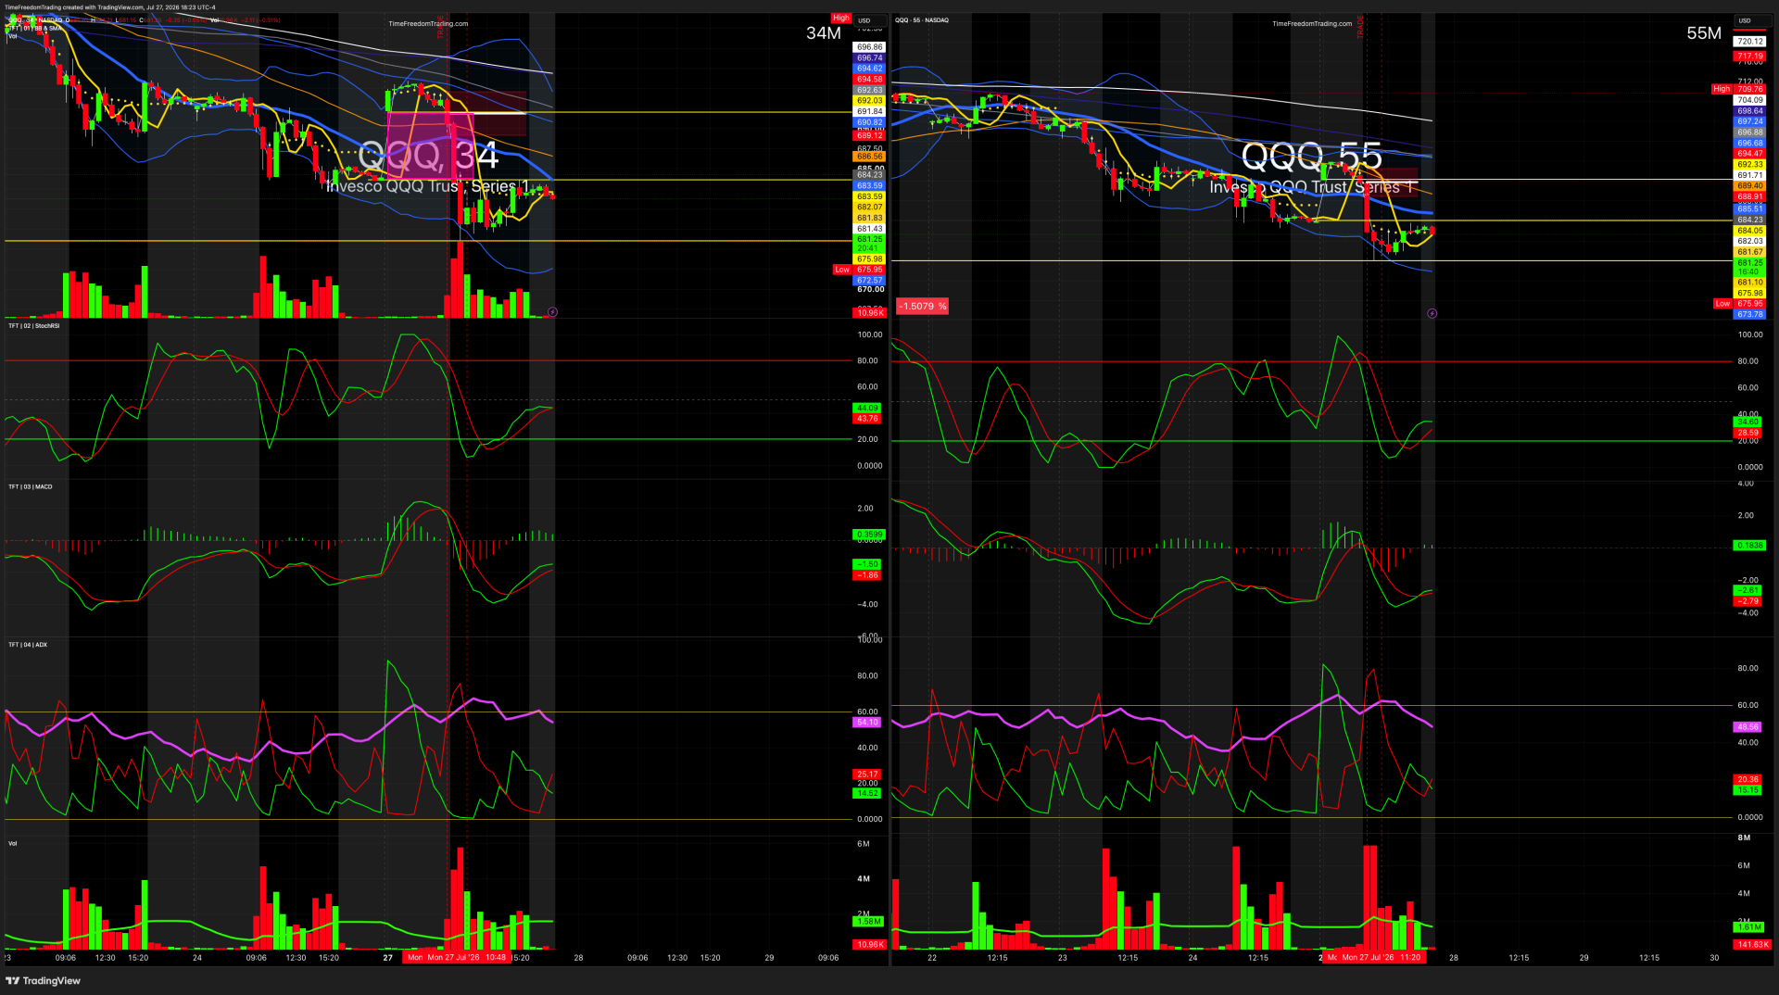Click the red 10.96K volume label in the 34M price pane

click(x=869, y=313)
